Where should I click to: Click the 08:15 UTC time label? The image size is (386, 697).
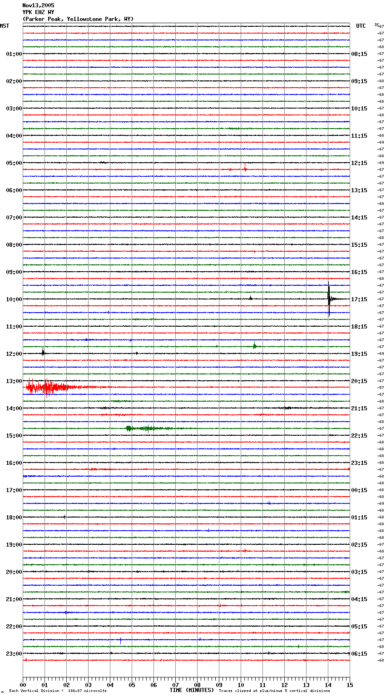click(359, 54)
